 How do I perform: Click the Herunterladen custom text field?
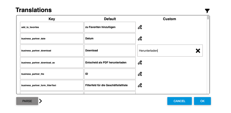pyautogui.click(x=165, y=51)
